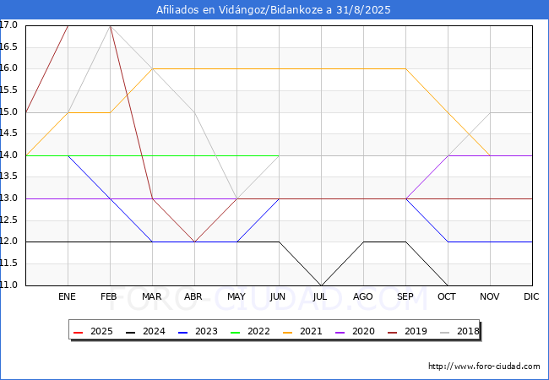Click the ABR month axis label
Viewport: 549px width, 380px height.
193,296
